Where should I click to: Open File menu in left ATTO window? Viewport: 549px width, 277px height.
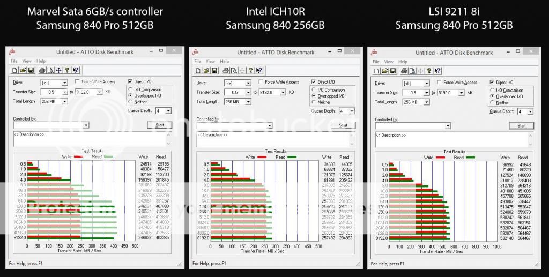tap(14, 61)
